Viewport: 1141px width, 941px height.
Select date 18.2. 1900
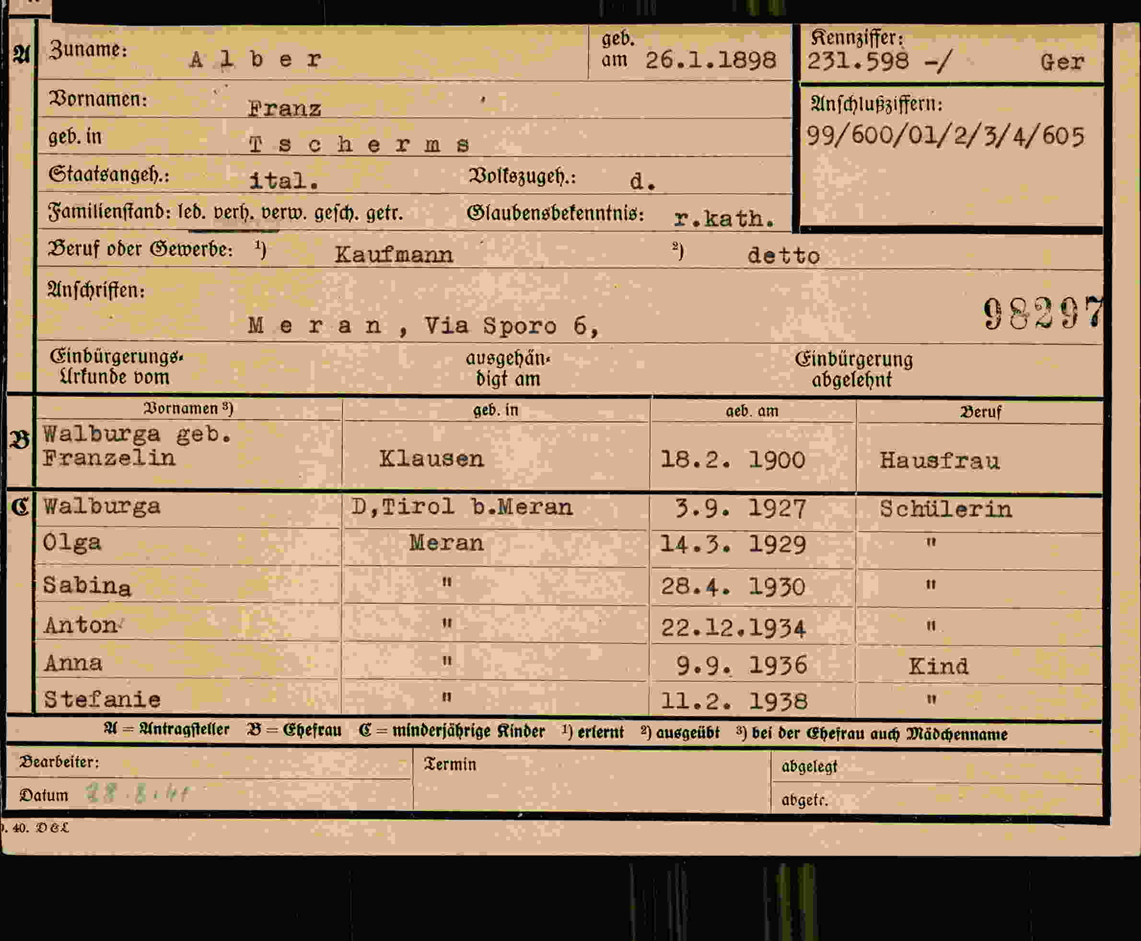733,460
